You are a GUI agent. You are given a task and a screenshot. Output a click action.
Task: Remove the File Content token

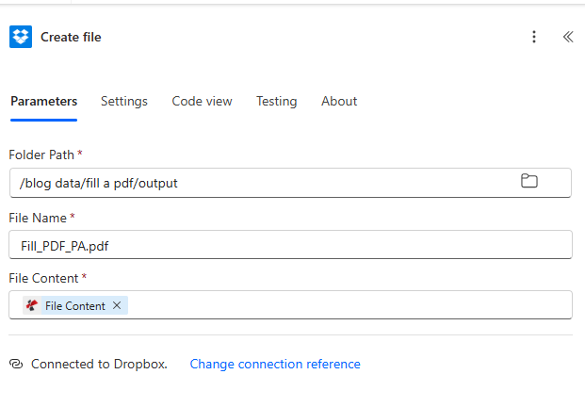coord(117,305)
